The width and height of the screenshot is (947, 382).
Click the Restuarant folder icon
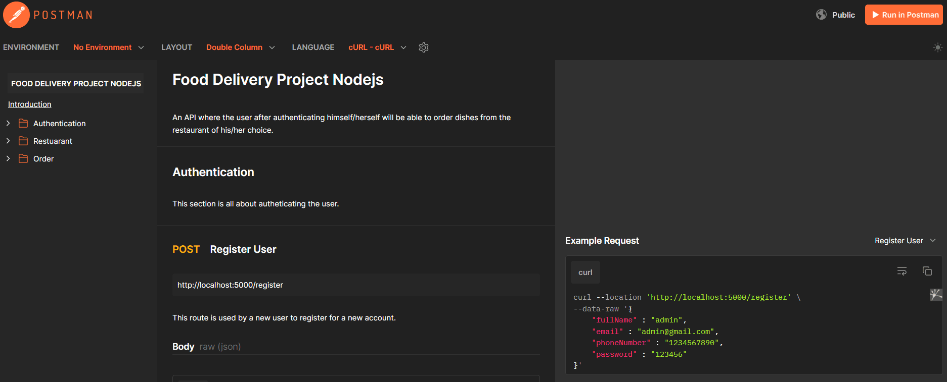[x=23, y=141]
